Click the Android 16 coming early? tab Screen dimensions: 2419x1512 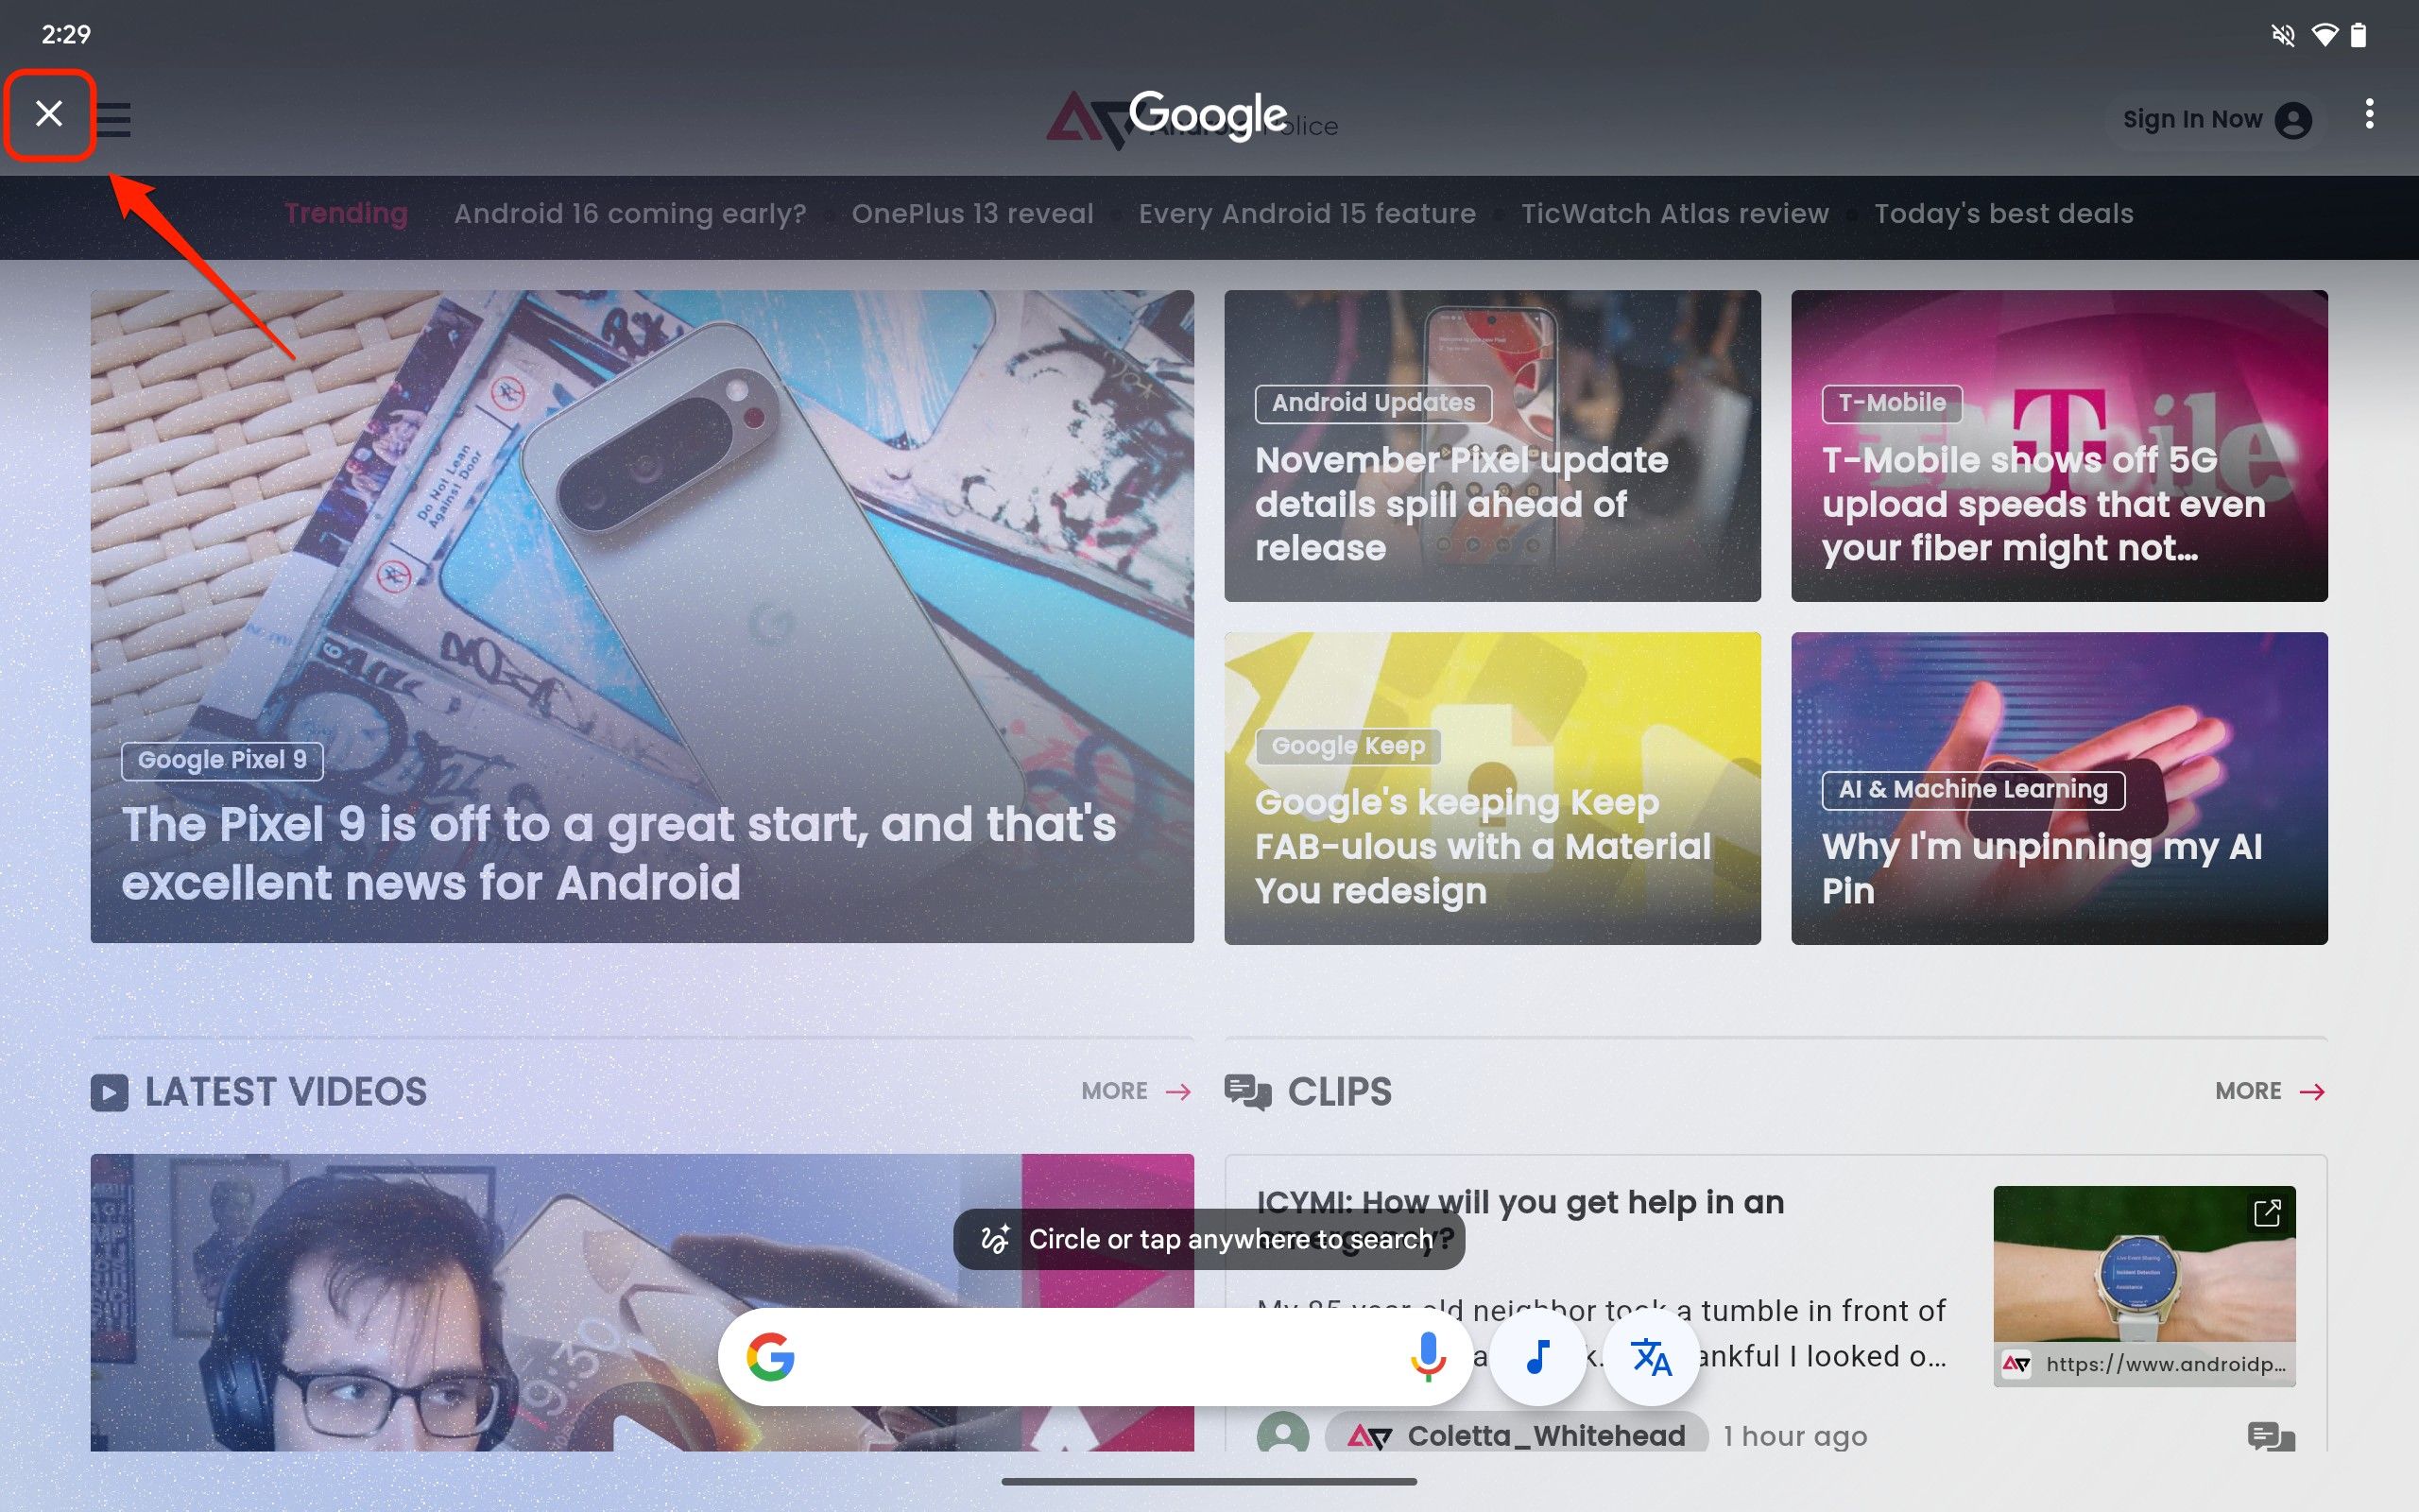point(628,213)
